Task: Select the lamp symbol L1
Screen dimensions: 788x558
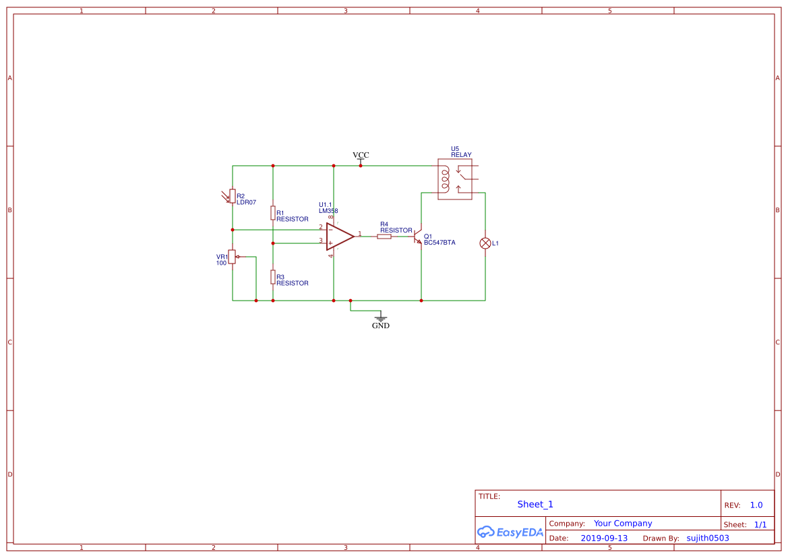Action: pos(485,243)
